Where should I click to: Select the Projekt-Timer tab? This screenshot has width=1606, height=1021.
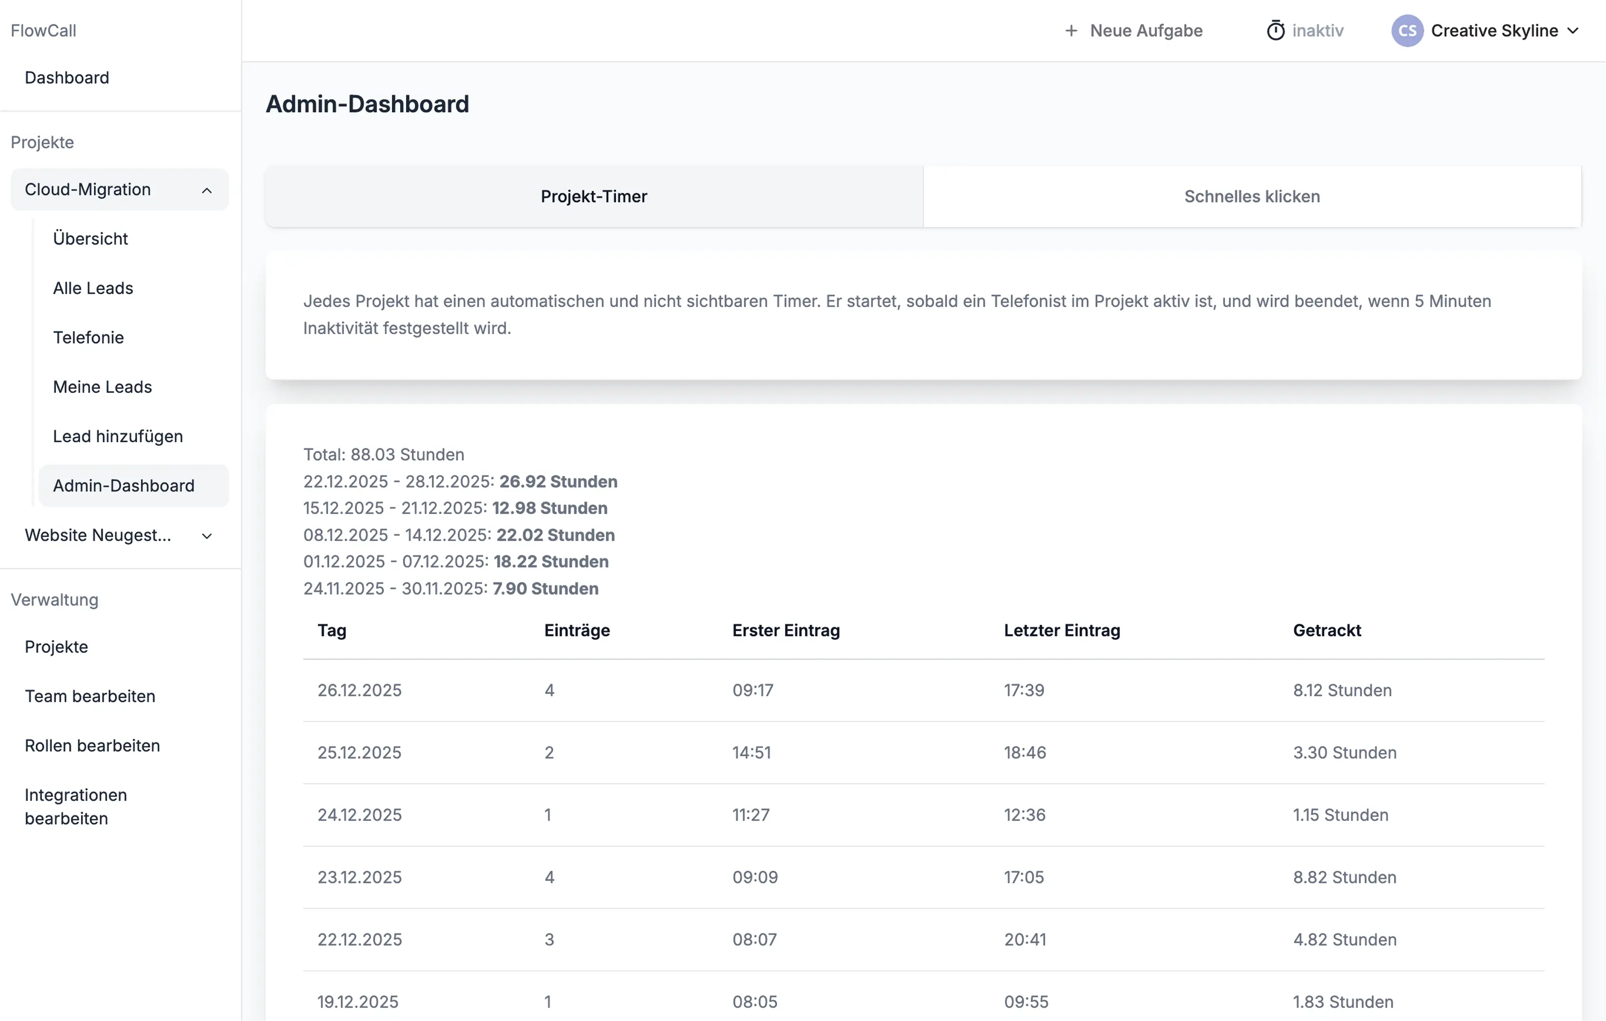[x=593, y=196]
